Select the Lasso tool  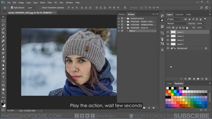[x=3, y=25]
